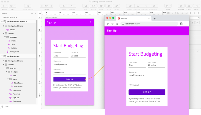Screen dimensions: 201x115
Task: Click the Export toolbar icon
Action: coord(196,6)
